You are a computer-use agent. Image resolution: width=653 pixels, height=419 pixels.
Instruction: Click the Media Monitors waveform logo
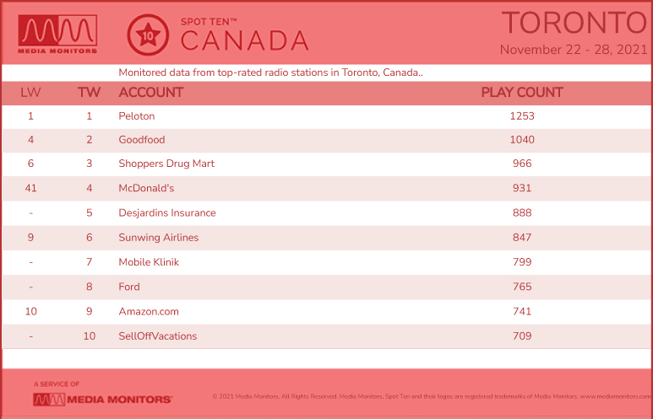pyautogui.click(x=57, y=35)
